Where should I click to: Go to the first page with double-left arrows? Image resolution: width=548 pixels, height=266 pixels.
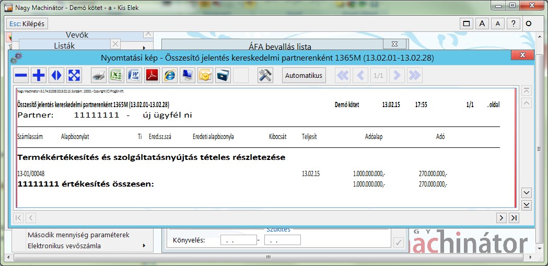click(x=343, y=75)
